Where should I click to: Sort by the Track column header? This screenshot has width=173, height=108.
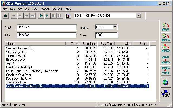[x=73, y=44]
